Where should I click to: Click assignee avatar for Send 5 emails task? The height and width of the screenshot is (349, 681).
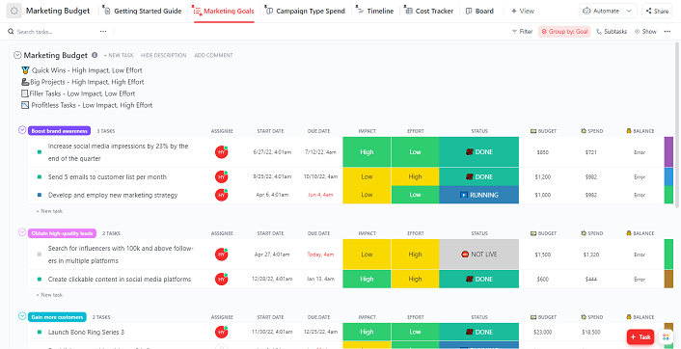click(222, 177)
